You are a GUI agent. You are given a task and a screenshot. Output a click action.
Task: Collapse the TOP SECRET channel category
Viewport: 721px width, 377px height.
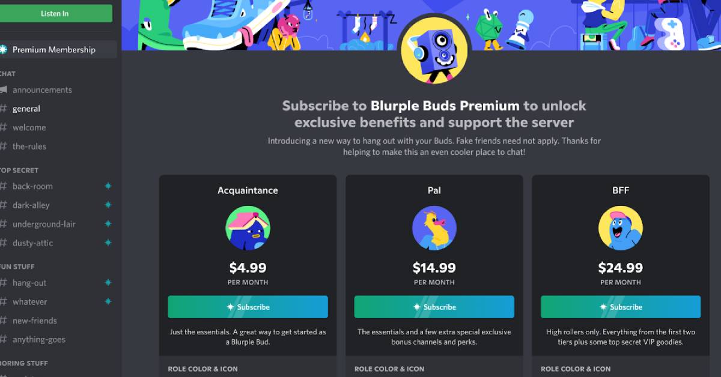[x=19, y=170]
